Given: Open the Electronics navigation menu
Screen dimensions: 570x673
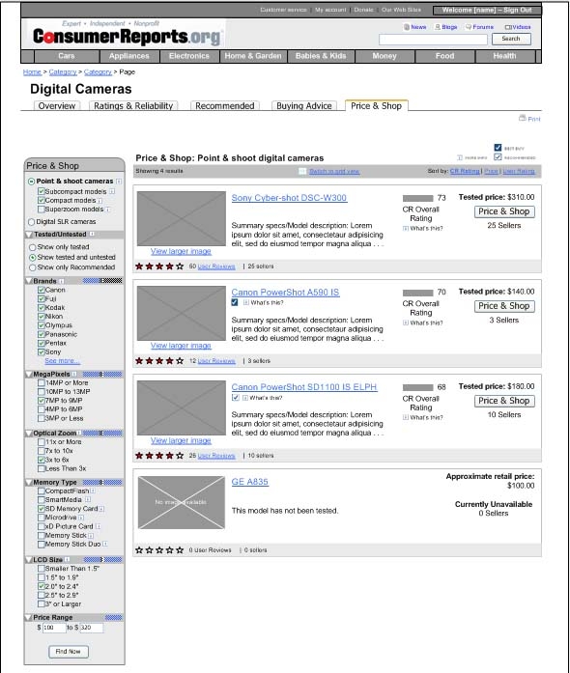Looking at the screenshot, I should click(x=189, y=56).
